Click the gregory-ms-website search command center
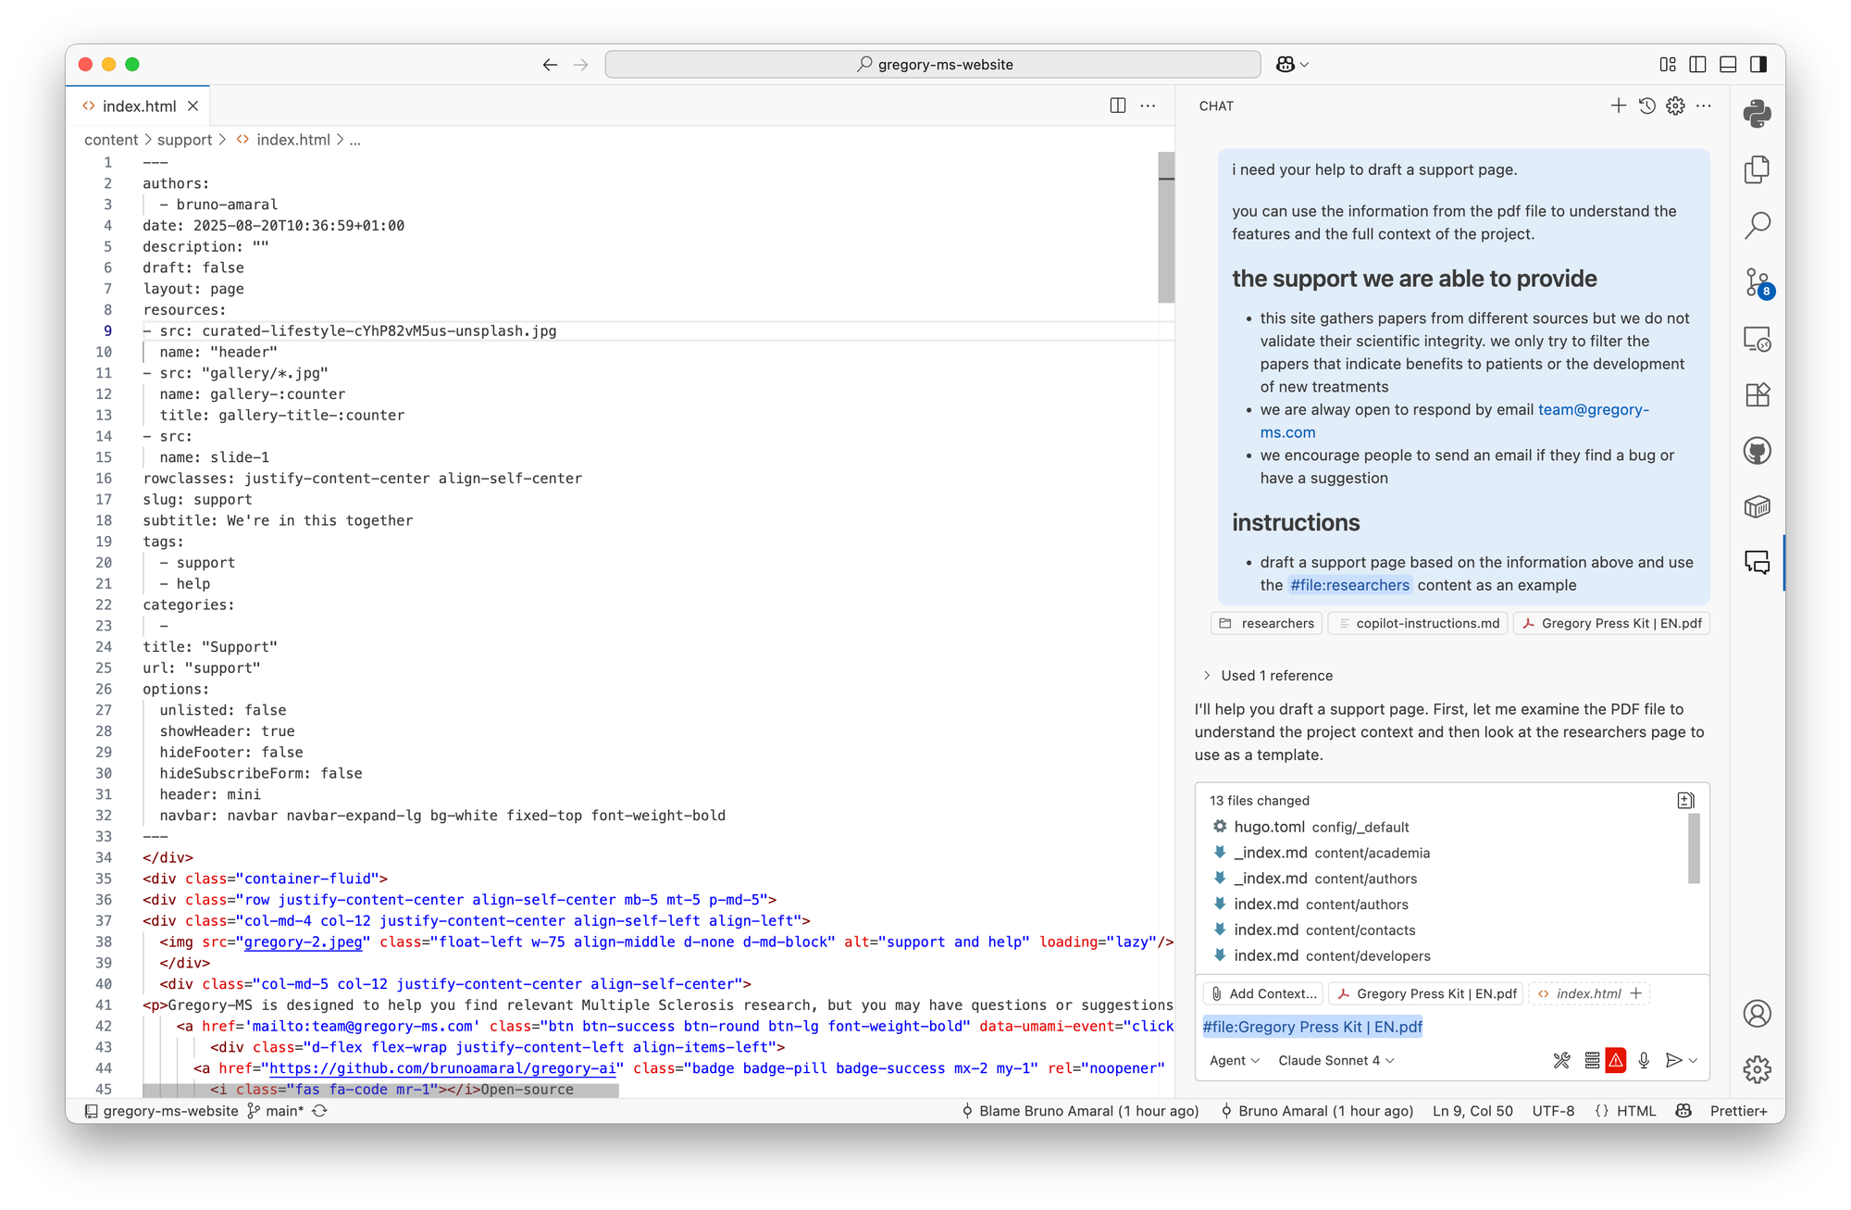The image size is (1851, 1210). pyautogui.click(x=933, y=65)
